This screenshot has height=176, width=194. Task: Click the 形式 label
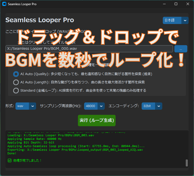coord(10,106)
